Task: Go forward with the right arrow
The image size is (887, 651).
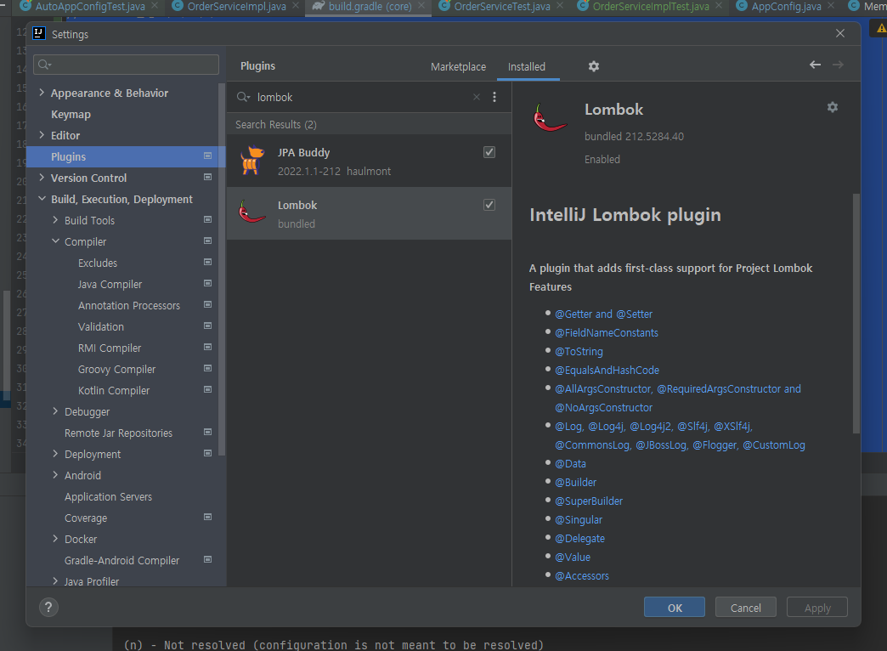Action: (x=838, y=65)
